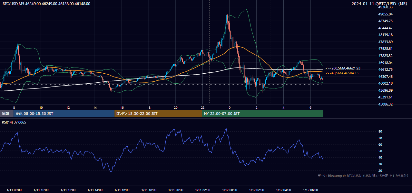Click the RSI(14) 37.0065 indicator label
This screenshot has height=193, width=412.
(x=14, y=122)
